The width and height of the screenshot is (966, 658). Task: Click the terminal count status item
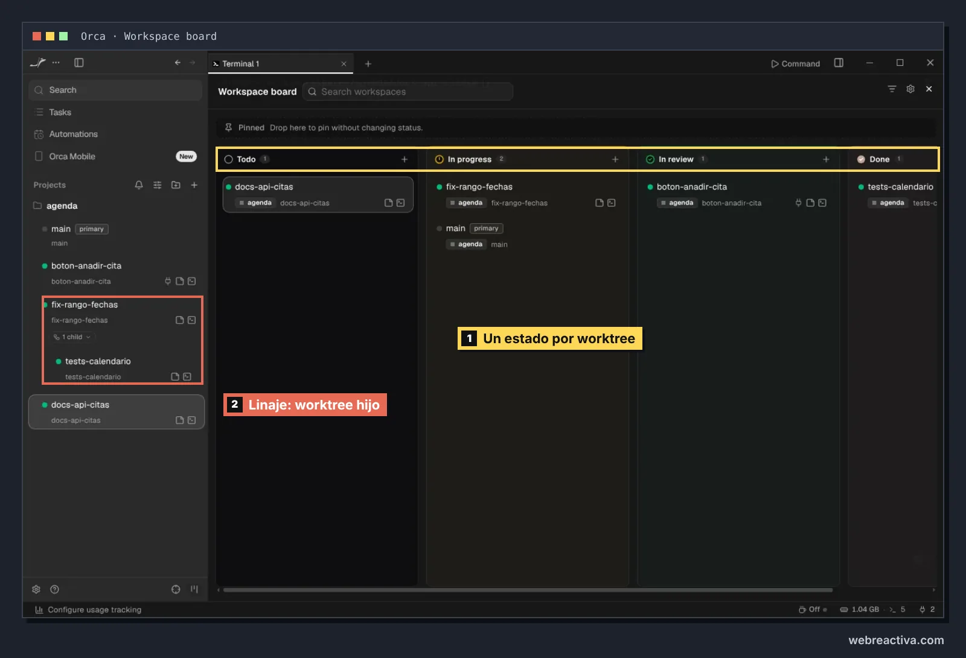coord(897,610)
